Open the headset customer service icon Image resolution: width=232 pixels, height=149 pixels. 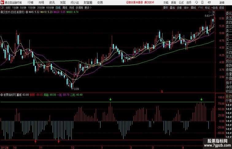(196, 2)
